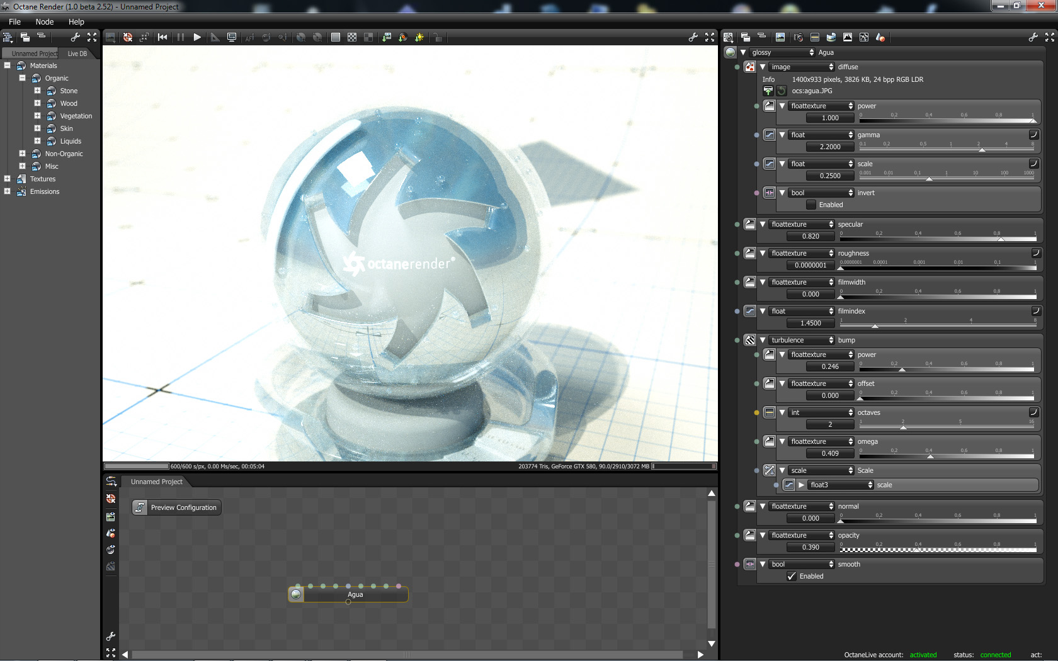The width and height of the screenshot is (1058, 661).
Task: Restart the render from the beginning
Action: (x=162, y=37)
